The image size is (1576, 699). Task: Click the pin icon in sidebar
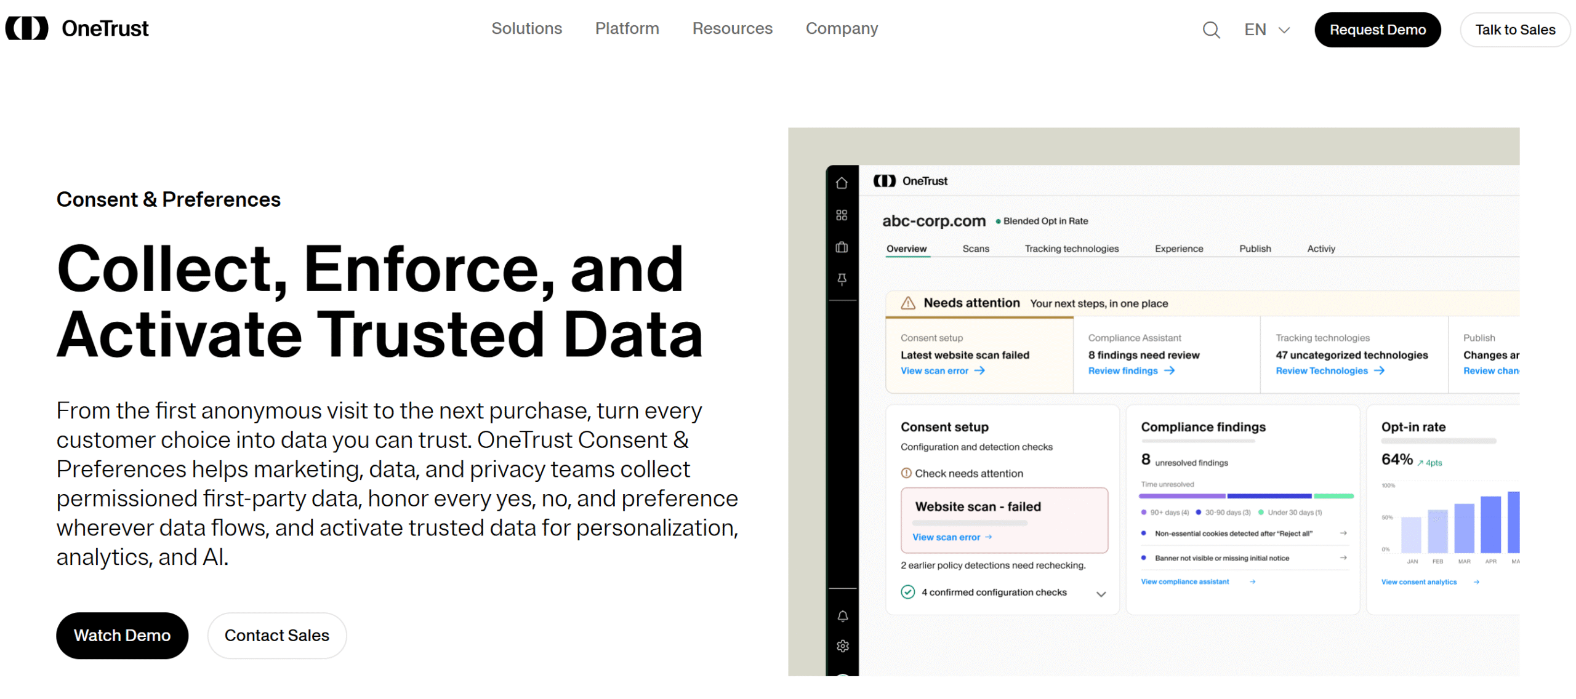pyautogui.click(x=842, y=279)
